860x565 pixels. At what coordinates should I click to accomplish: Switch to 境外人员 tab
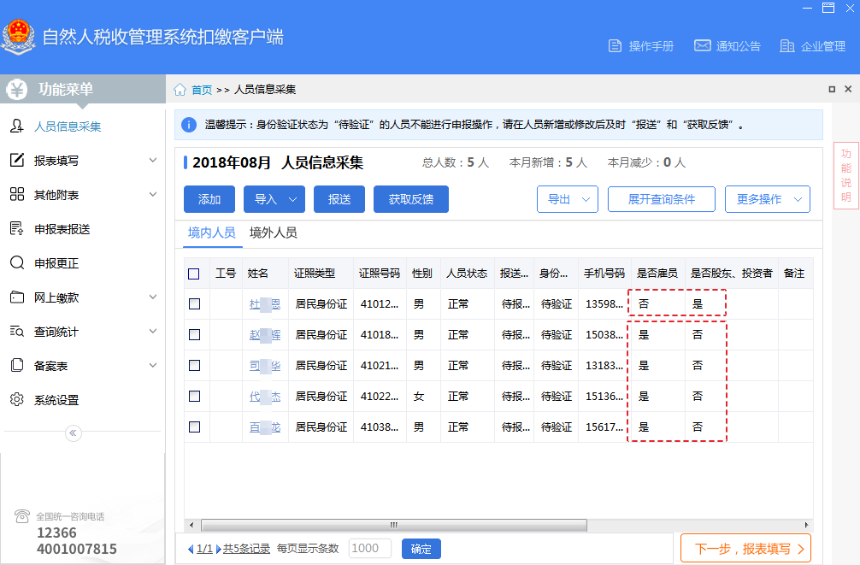pos(274,232)
